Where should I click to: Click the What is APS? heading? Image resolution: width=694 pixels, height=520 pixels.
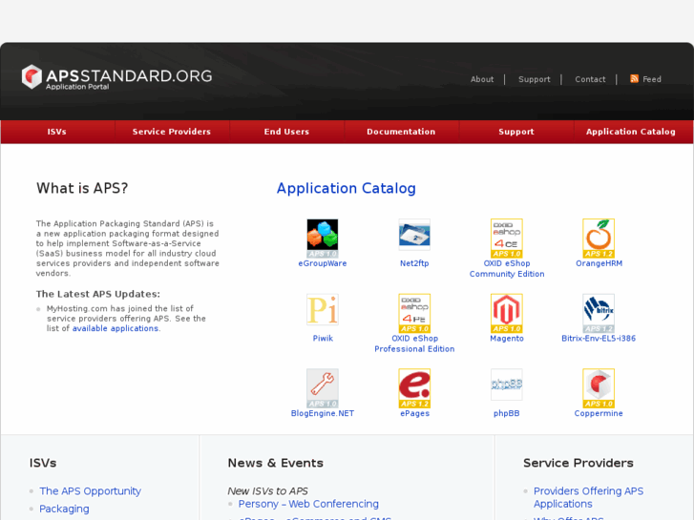(x=82, y=189)
